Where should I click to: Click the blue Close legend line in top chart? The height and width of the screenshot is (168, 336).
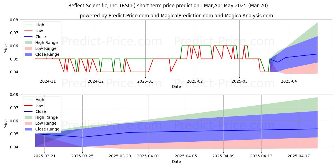pos(29,37)
